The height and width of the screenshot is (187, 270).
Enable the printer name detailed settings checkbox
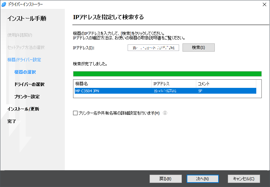(x=75, y=113)
